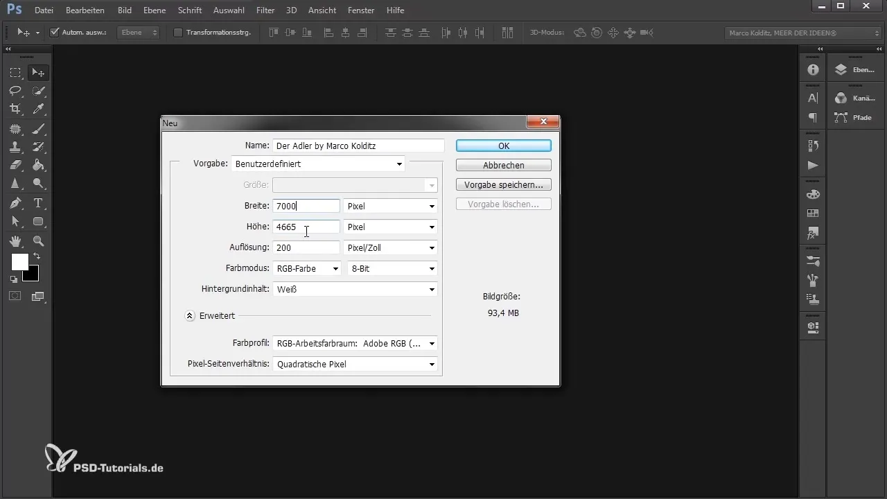Collapse the Erweitert section
The image size is (887, 499).
coord(190,315)
